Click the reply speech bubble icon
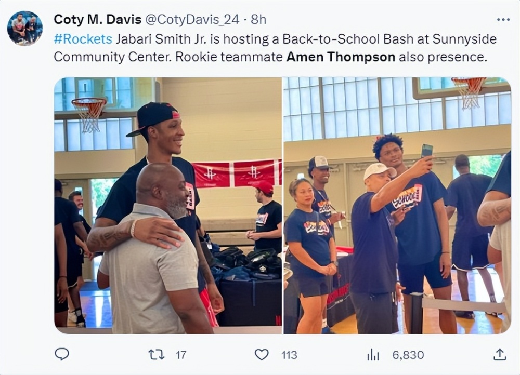520x375 pixels. coord(62,354)
